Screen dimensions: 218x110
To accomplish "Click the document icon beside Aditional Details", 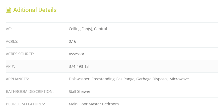I will [8, 10].
